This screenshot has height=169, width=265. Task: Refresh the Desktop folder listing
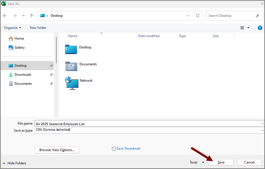click(x=198, y=16)
